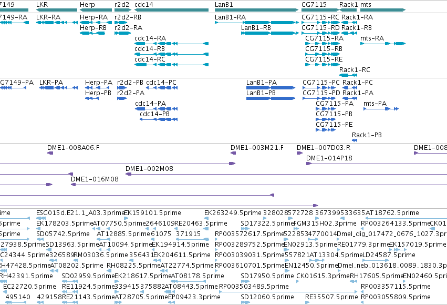Select the Herp-RB transcript glyph
Image resolution: width=447 pixels, height=305 pixels.
tap(92, 33)
